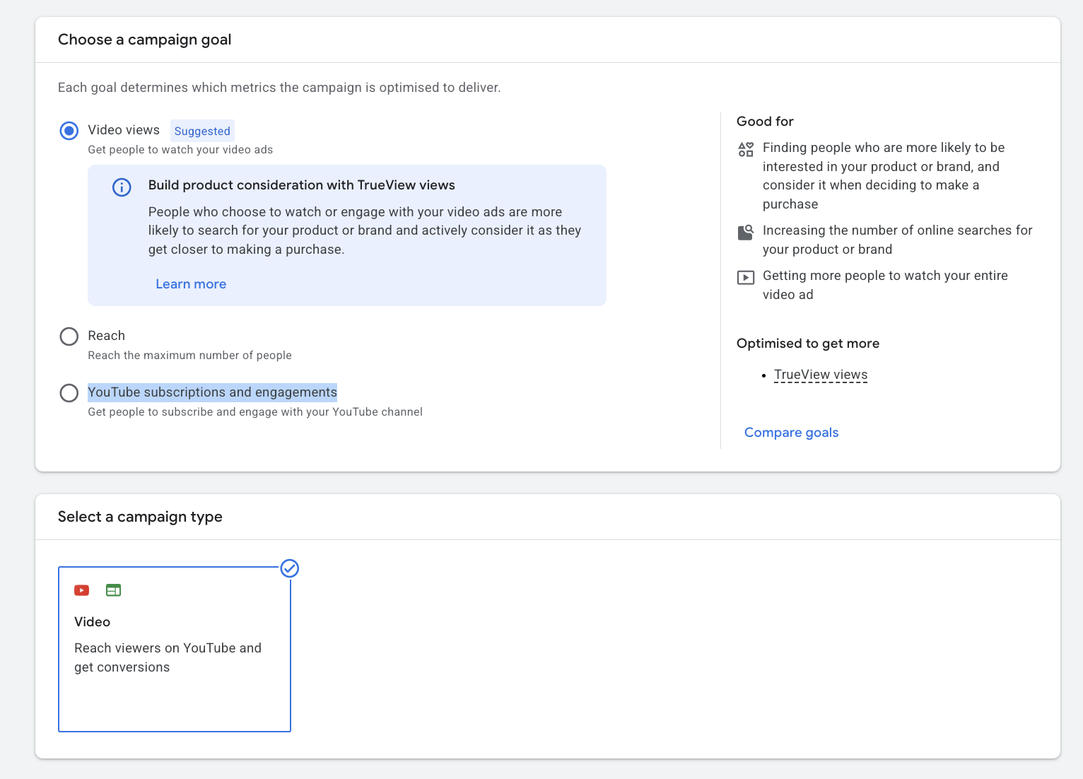Screen dimensions: 1083x779
Task: Click the Video views label text
Action: tap(124, 130)
